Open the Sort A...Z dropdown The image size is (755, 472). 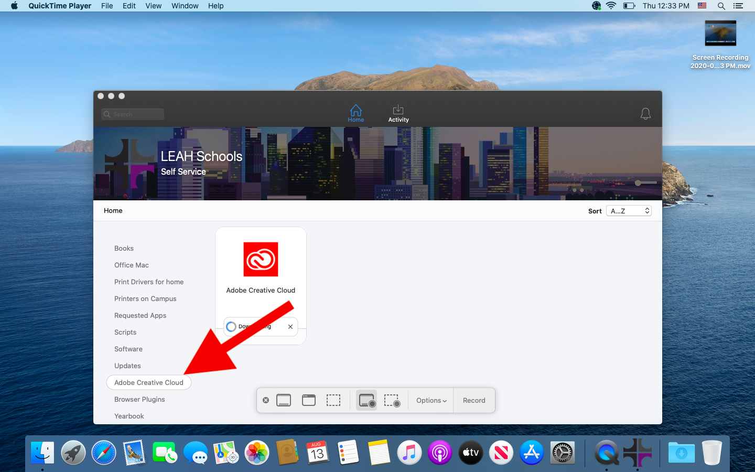coord(629,211)
